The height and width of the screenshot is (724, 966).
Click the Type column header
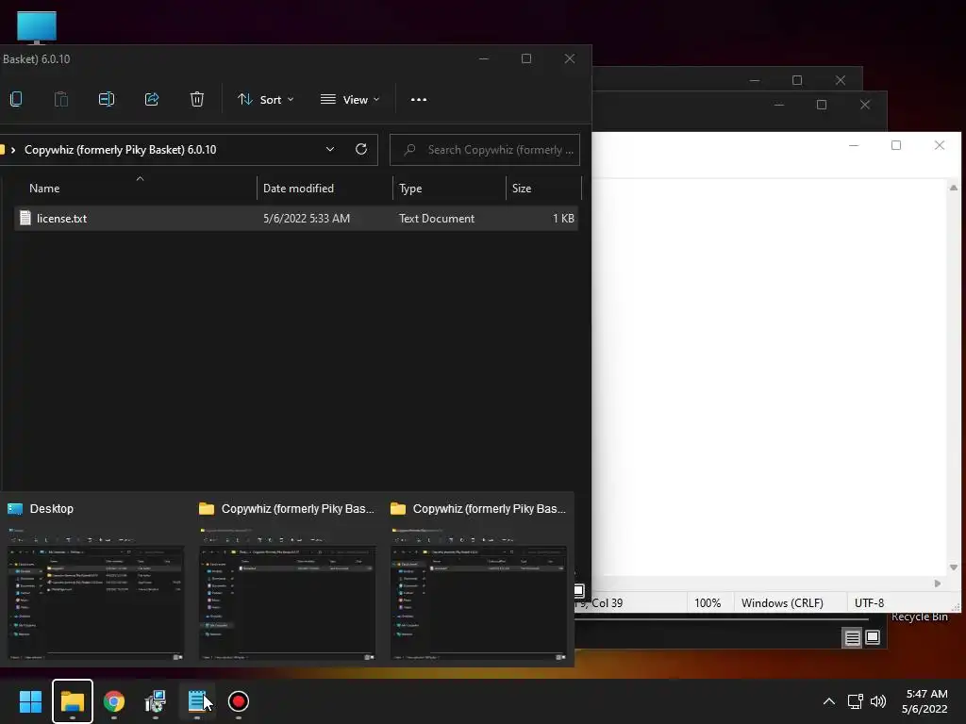click(410, 189)
